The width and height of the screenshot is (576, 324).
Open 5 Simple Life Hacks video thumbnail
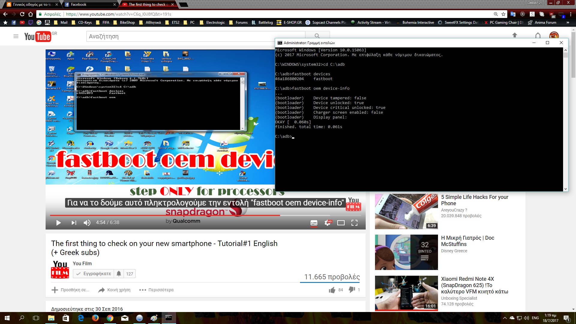coord(406,211)
